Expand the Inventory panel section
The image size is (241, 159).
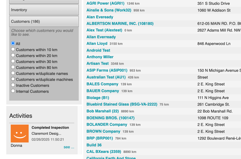[44, 10]
